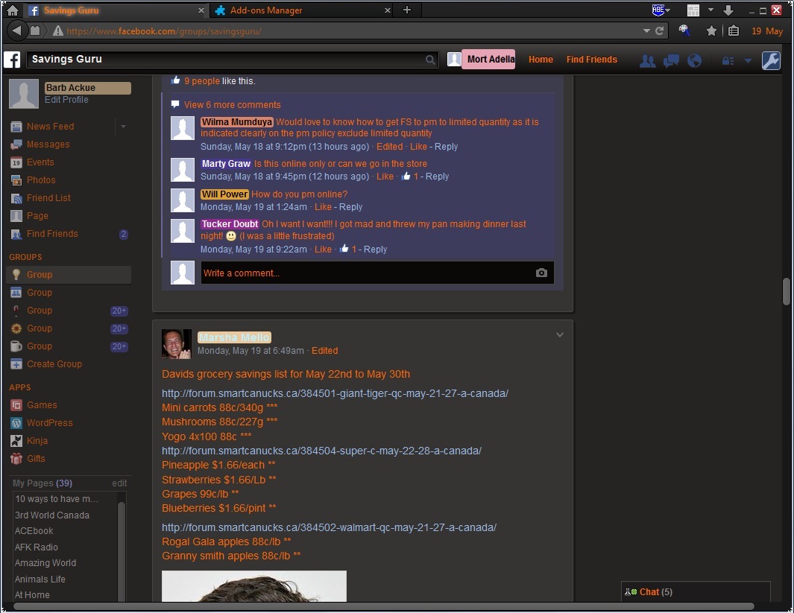Expand News Feed dropdown arrow
Screen dimensions: 794x613
(x=123, y=127)
